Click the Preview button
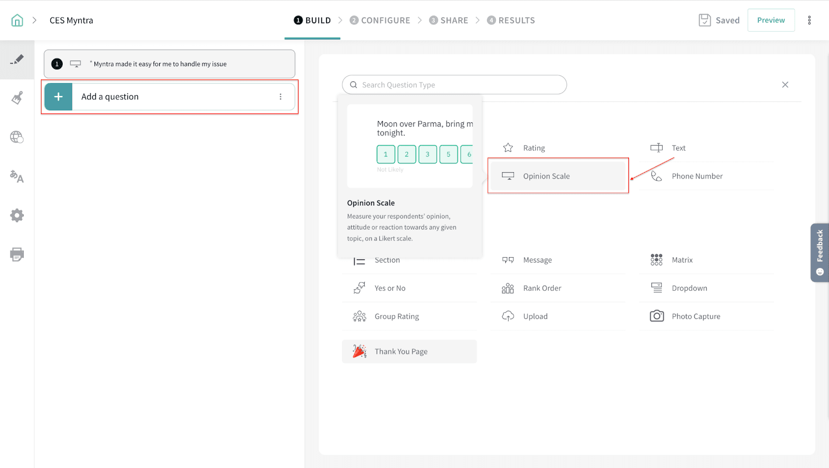The width and height of the screenshot is (829, 468). coord(770,20)
